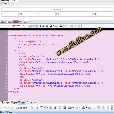Apply Fill Color bucket in the lower toolbar

(70, 108)
